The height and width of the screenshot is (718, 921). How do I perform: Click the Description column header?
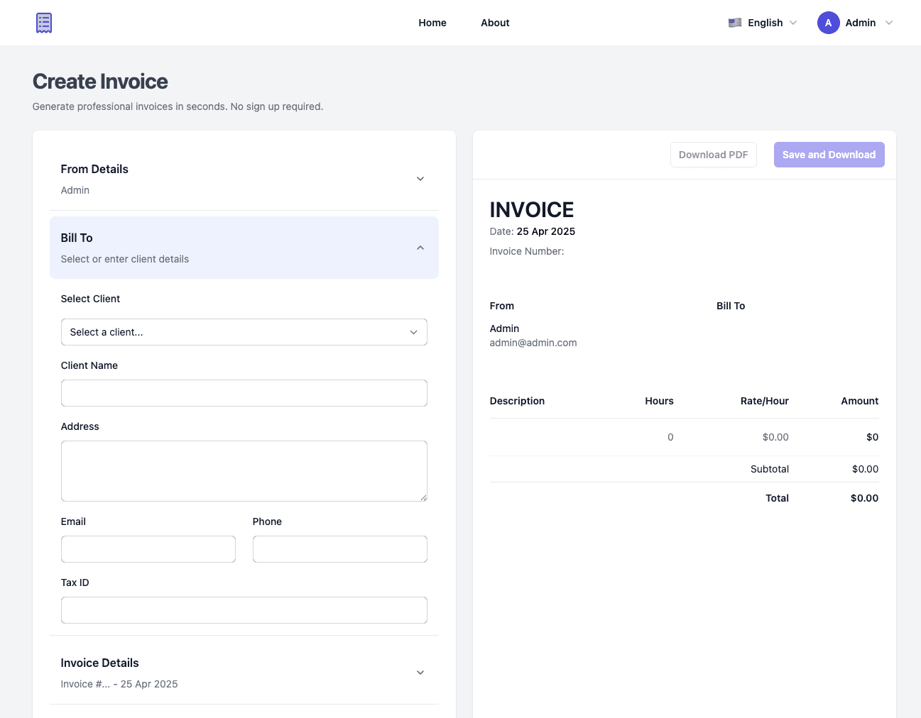pos(517,401)
